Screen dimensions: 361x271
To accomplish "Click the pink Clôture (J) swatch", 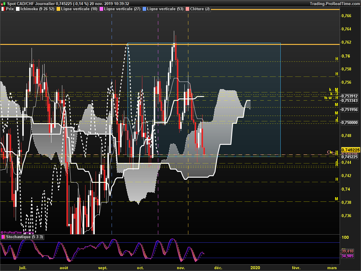I will [x=187, y=9].
